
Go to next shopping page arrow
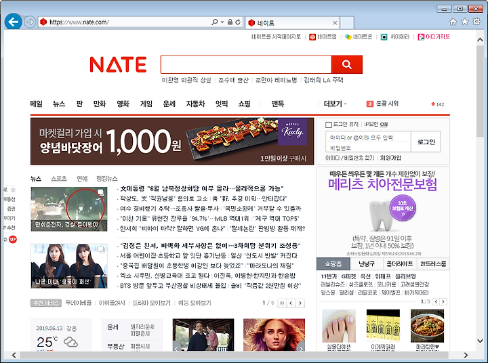tap(443, 301)
